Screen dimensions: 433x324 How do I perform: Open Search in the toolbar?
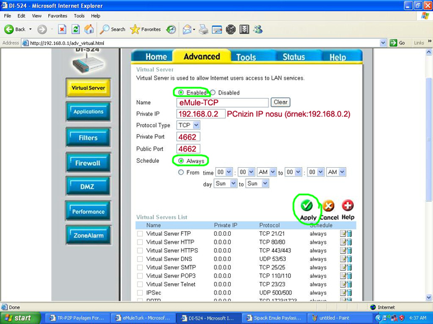(113, 29)
